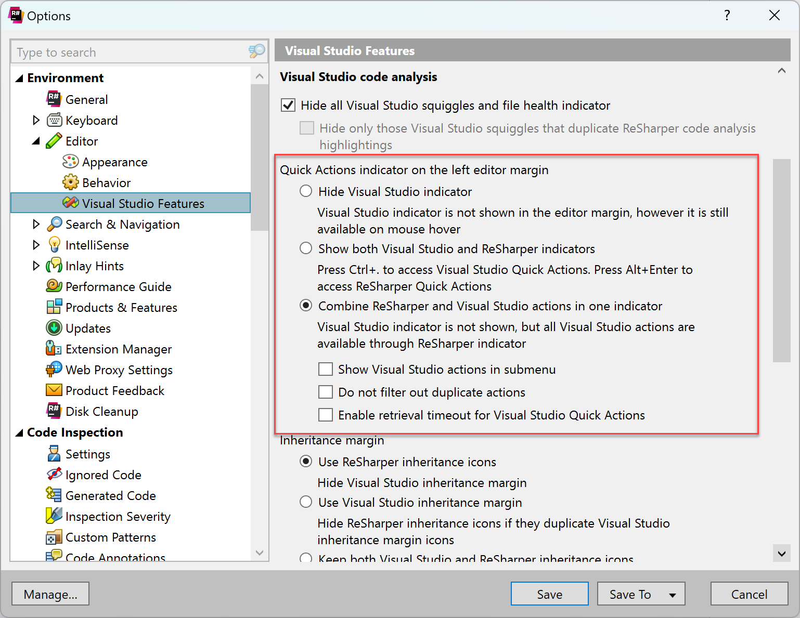Screen dimensions: 800x618
Task: Open the Behavior settings page
Action: [x=106, y=182]
